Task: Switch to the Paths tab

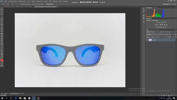Action: click(157, 30)
